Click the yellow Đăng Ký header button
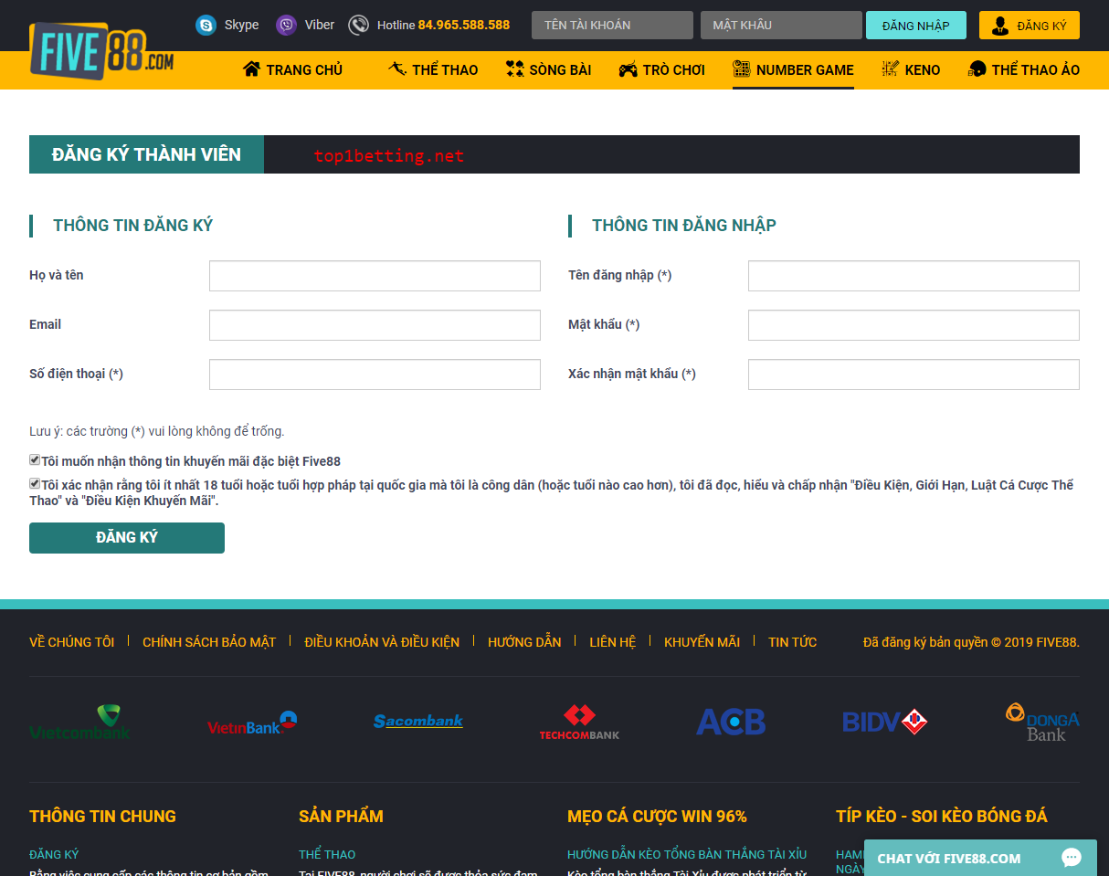 point(1030,26)
